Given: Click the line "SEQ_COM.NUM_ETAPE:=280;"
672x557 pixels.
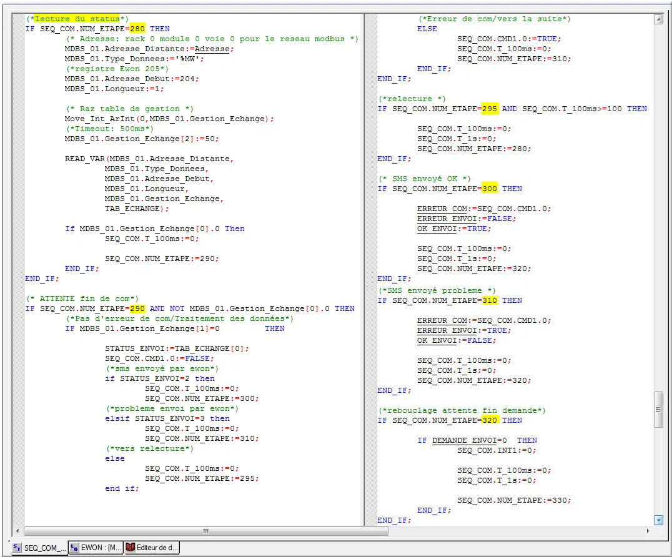Looking at the screenshot, I should (x=475, y=149).
